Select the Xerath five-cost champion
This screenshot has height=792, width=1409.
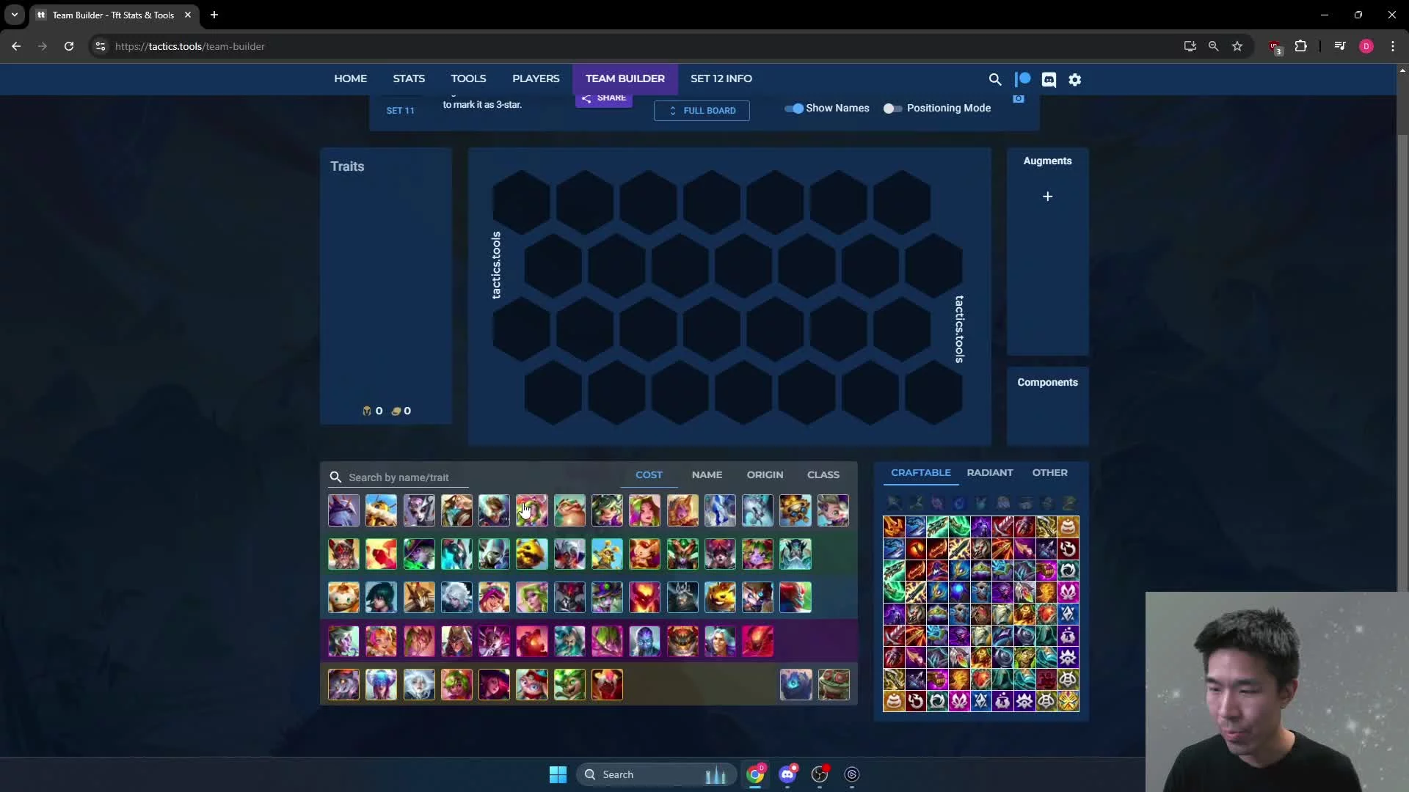click(607, 685)
